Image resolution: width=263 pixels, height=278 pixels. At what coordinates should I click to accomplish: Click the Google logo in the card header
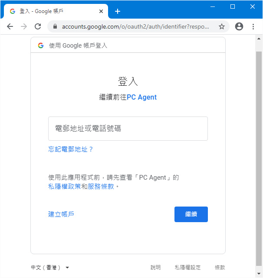click(x=41, y=45)
